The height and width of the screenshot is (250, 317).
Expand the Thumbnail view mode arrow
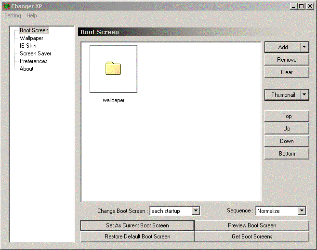click(x=304, y=95)
